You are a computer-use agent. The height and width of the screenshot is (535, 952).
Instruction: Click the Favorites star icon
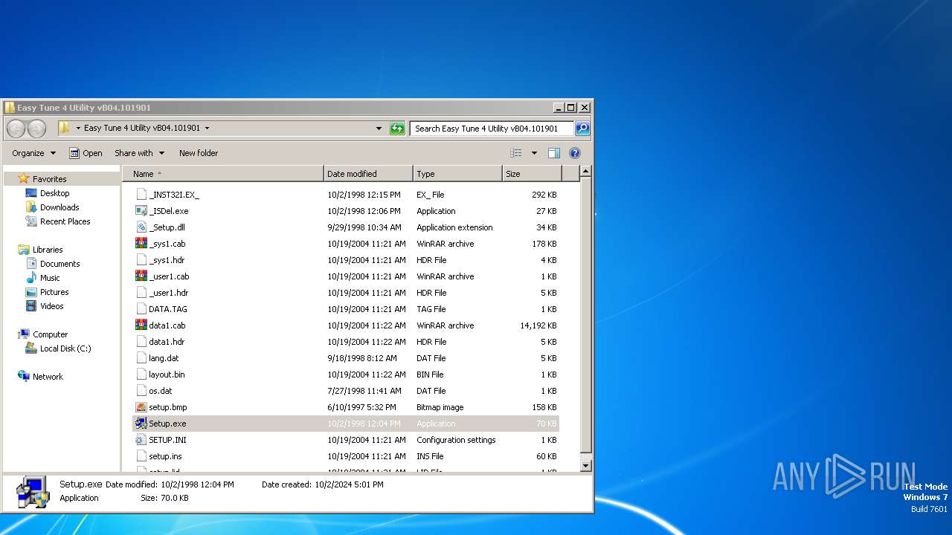pyautogui.click(x=24, y=178)
